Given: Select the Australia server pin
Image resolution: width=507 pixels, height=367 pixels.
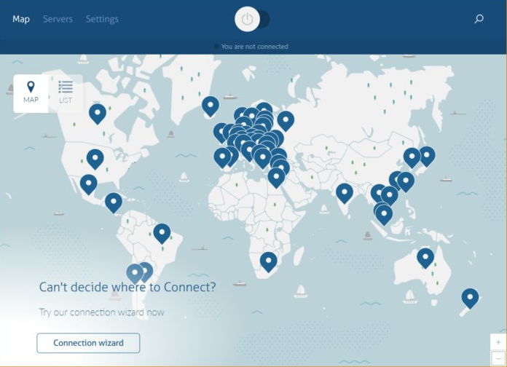Looking at the screenshot, I should point(425,257).
